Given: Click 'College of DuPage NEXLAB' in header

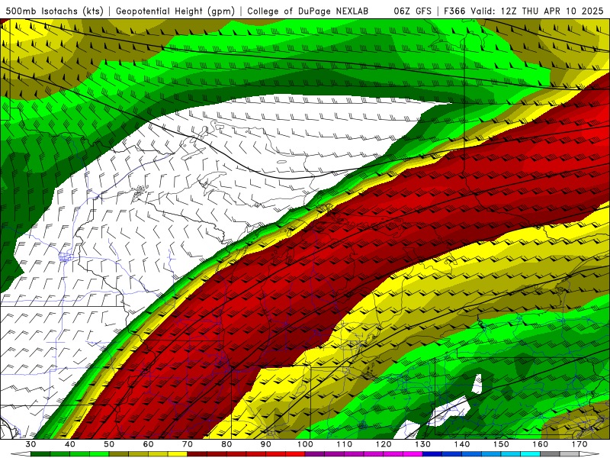Looking at the screenshot, I should tap(308, 11).
